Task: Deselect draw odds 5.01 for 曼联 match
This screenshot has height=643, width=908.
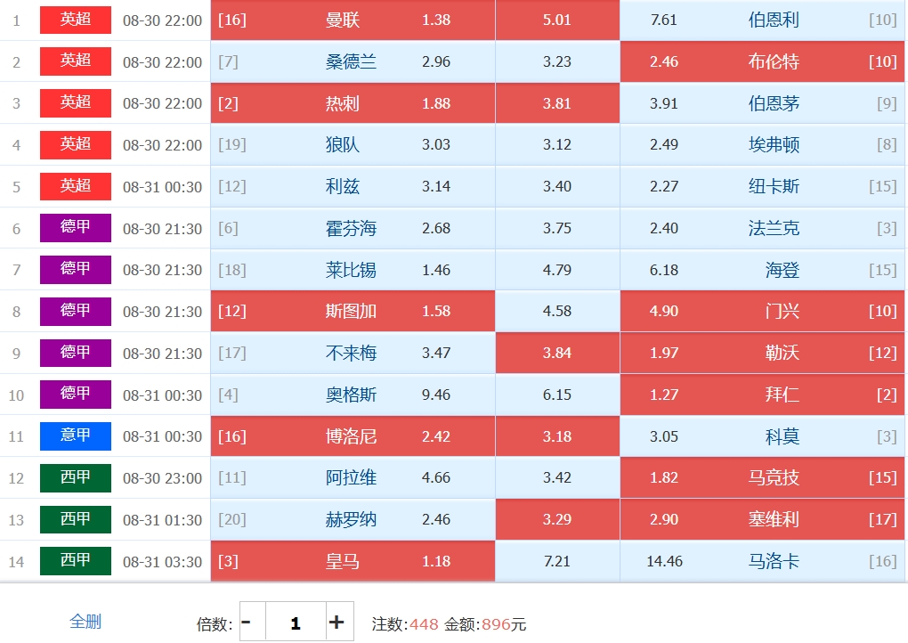Action: pos(557,20)
